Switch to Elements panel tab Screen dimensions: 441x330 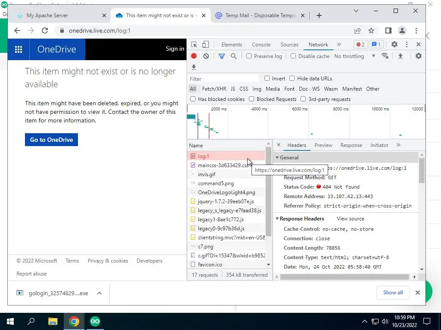[232, 45]
